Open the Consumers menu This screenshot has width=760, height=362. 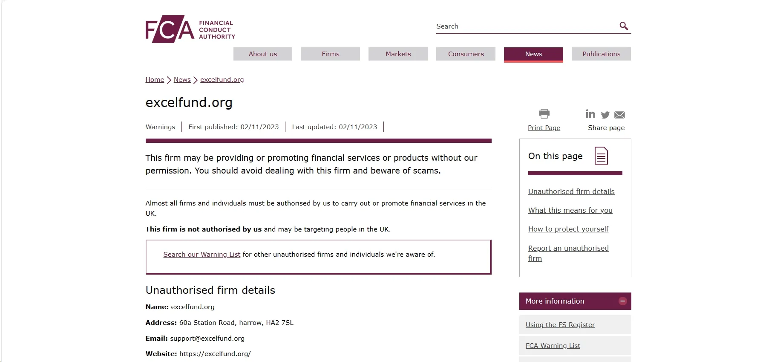click(x=466, y=54)
